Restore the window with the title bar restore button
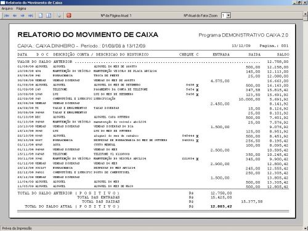 click(300, 2)
